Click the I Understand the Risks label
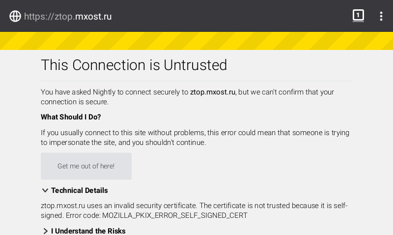 click(88, 231)
